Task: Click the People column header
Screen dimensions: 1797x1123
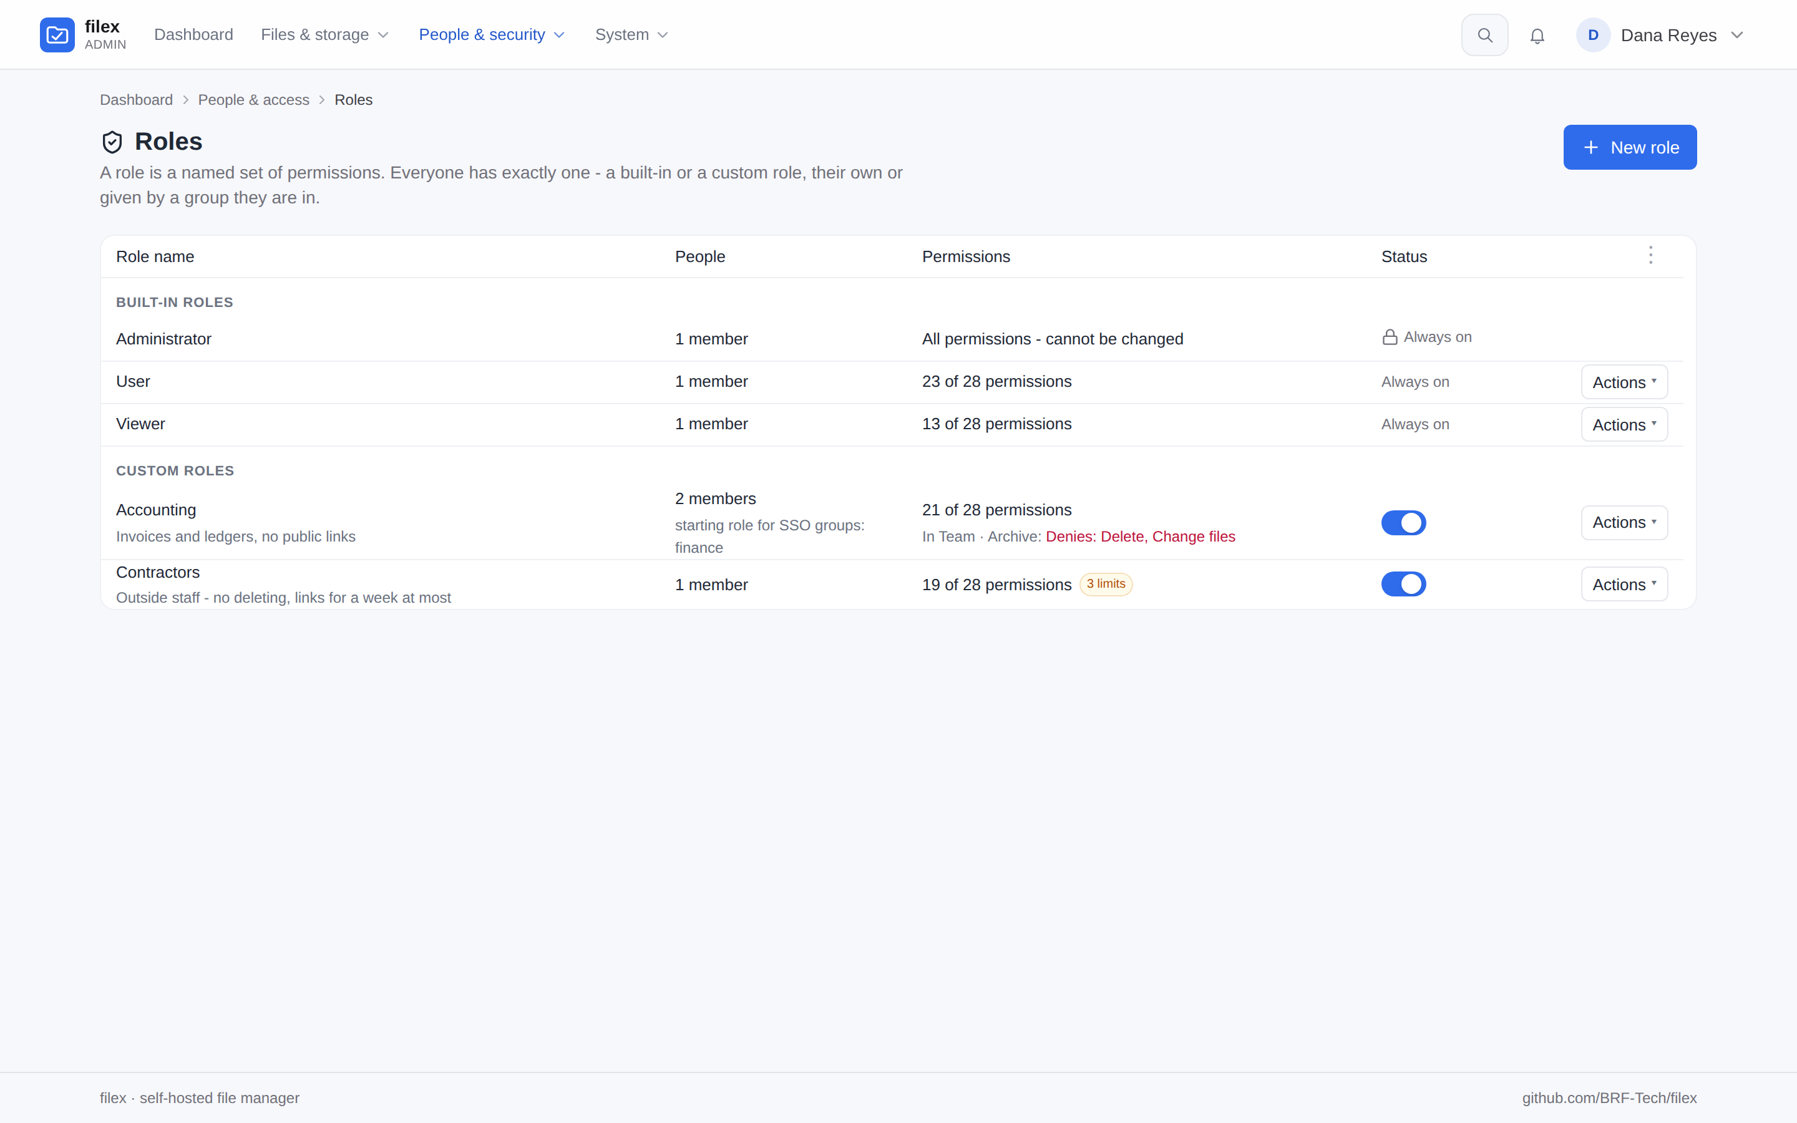Action: point(700,256)
